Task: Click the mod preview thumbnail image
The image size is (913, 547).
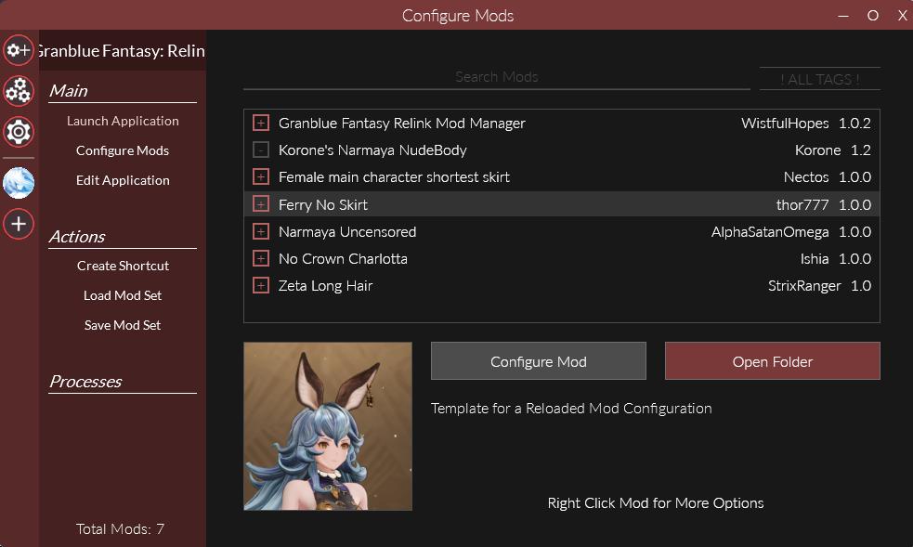Action: click(x=328, y=426)
